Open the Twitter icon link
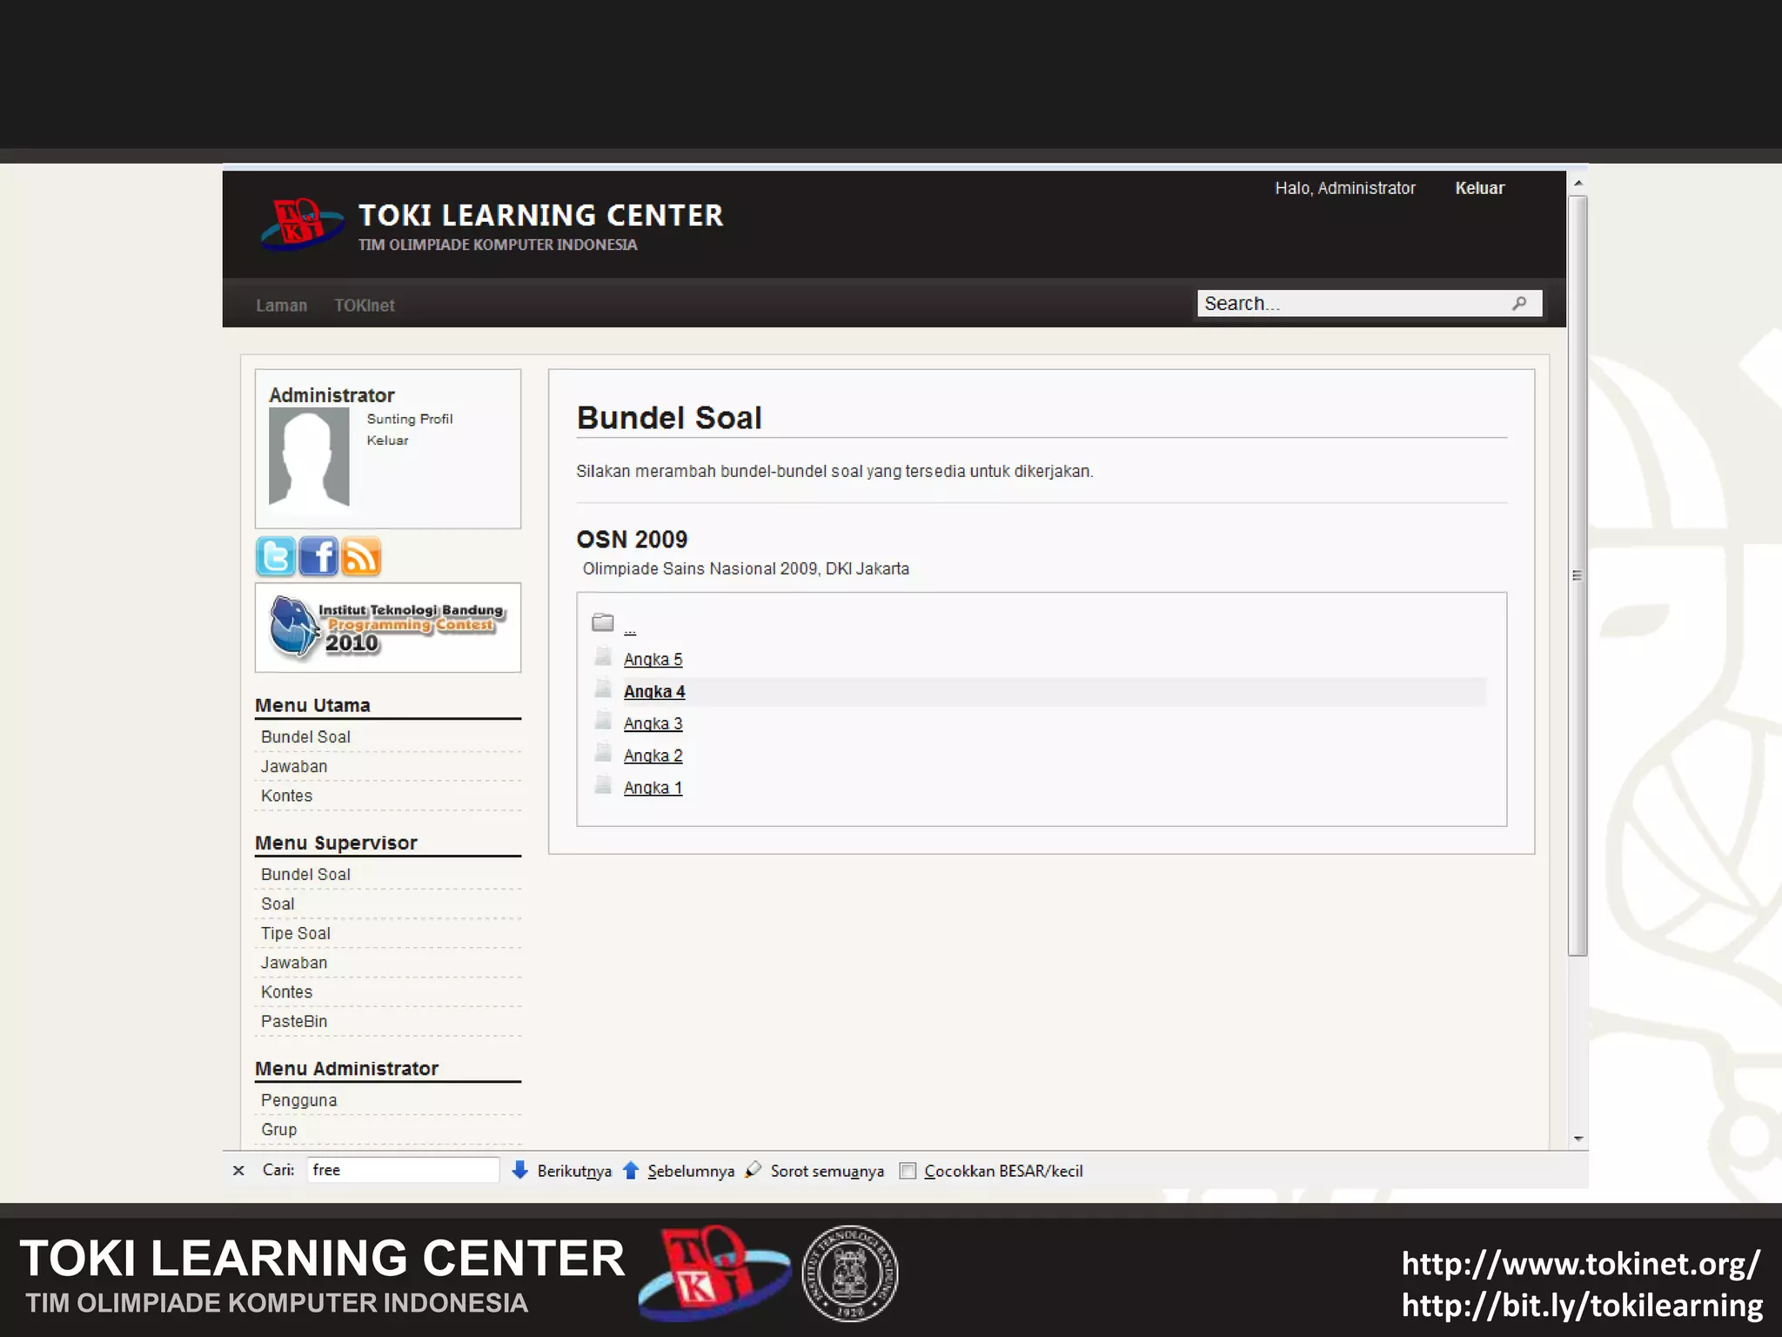The height and width of the screenshot is (1337, 1782). pyautogui.click(x=276, y=557)
